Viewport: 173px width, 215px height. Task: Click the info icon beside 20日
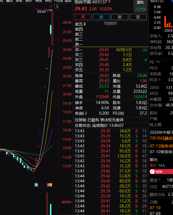pos(158,88)
